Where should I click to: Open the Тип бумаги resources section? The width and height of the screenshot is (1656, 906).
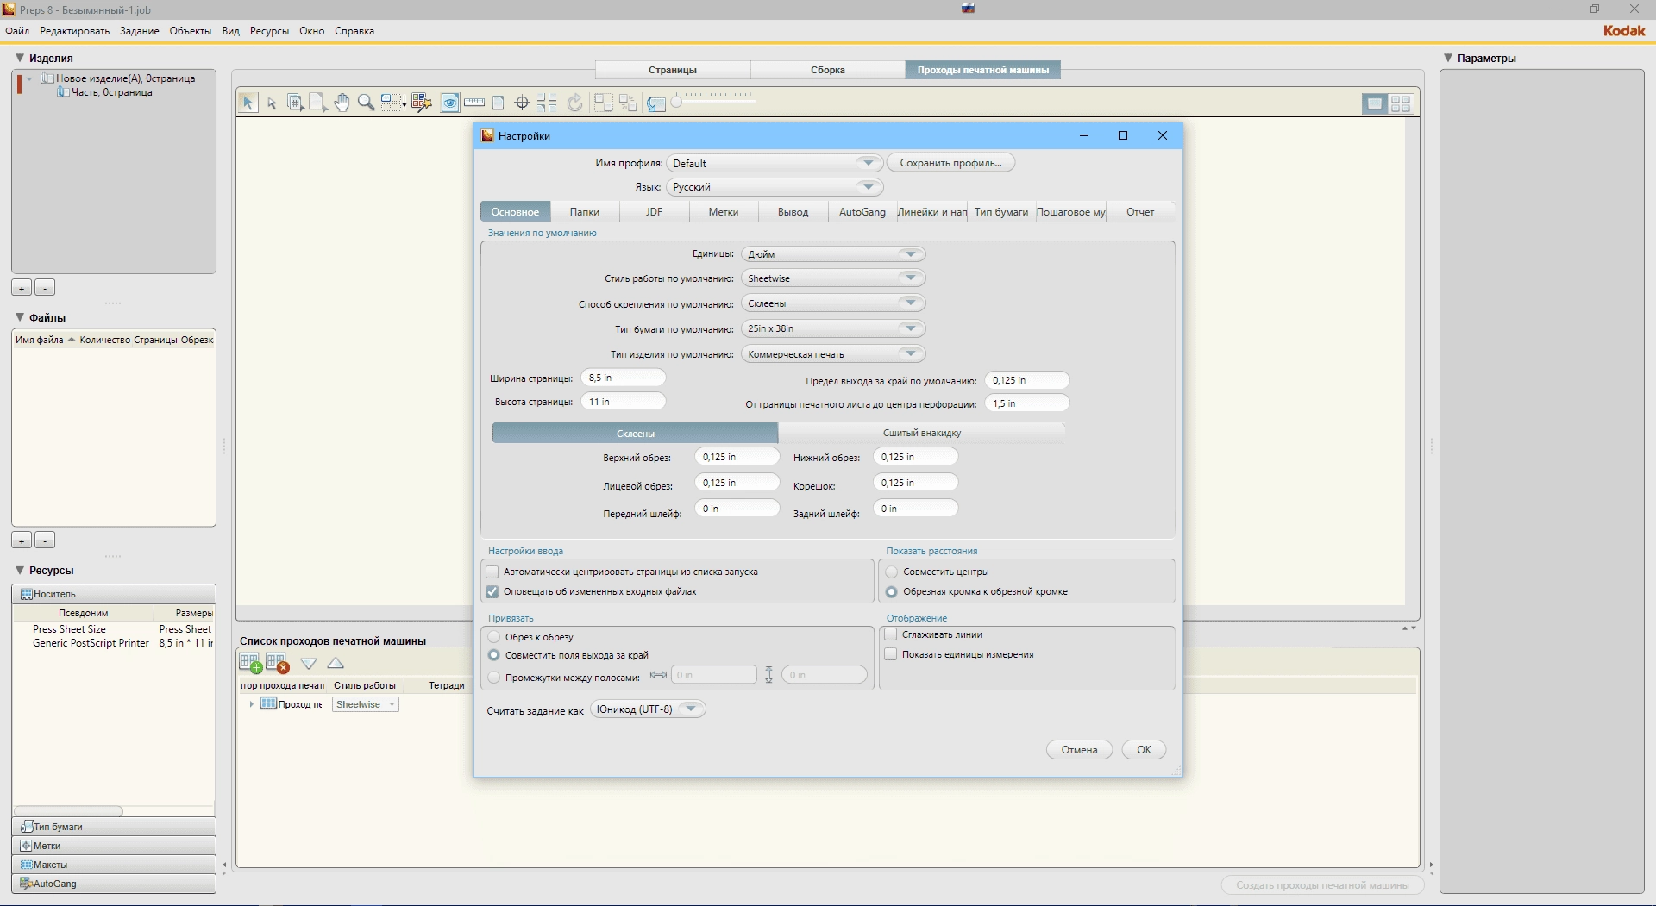click(x=114, y=827)
